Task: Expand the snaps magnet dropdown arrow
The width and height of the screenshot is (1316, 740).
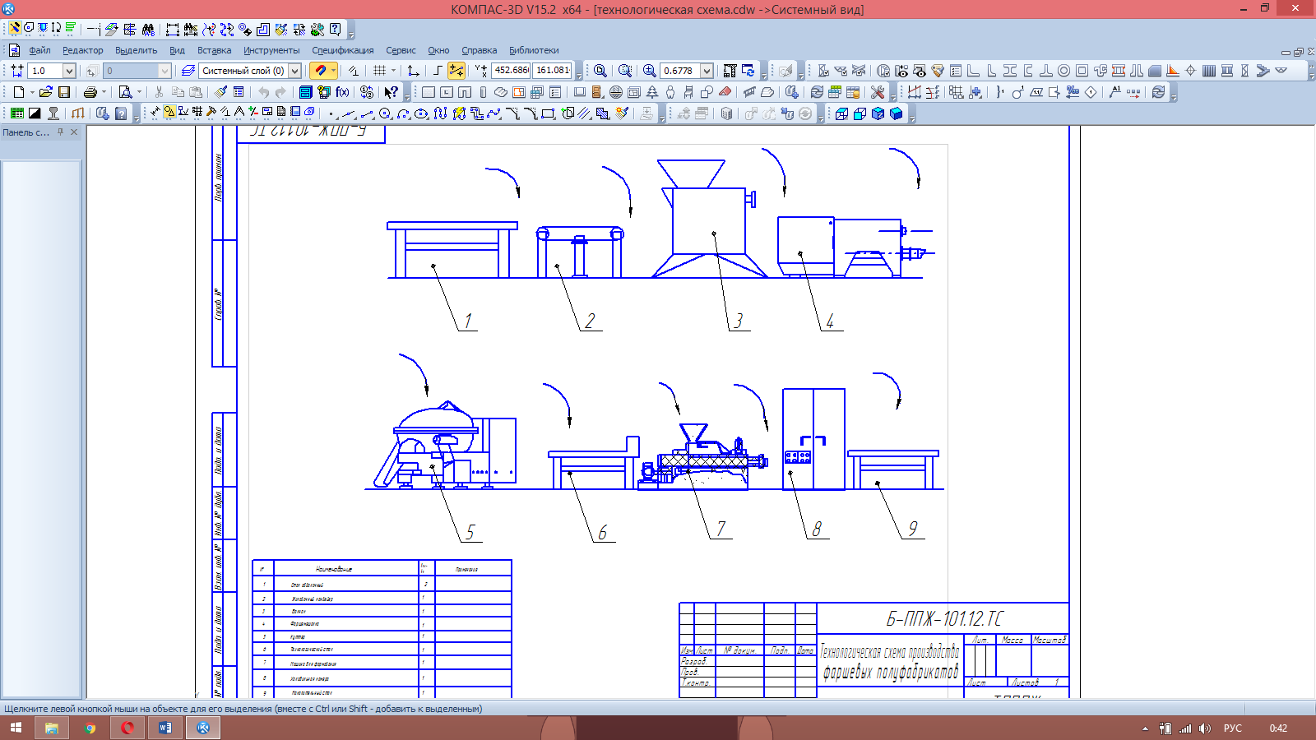Action: pos(333,71)
